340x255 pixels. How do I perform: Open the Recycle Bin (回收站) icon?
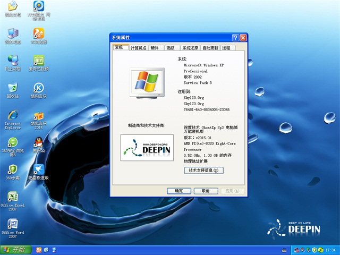(12, 88)
